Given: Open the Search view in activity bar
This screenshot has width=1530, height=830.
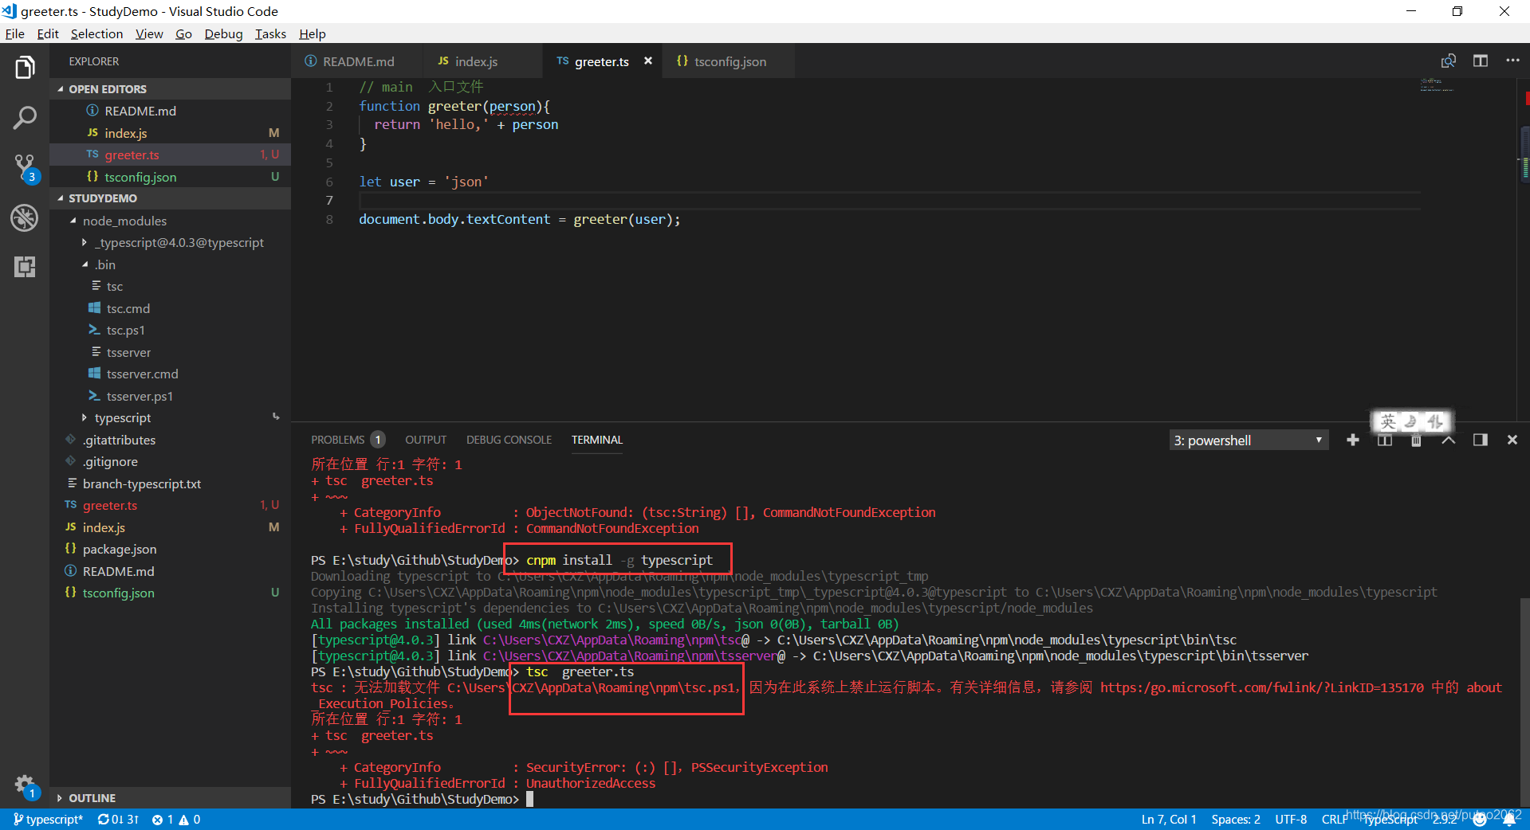Looking at the screenshot, I should [x=25, y=118].
